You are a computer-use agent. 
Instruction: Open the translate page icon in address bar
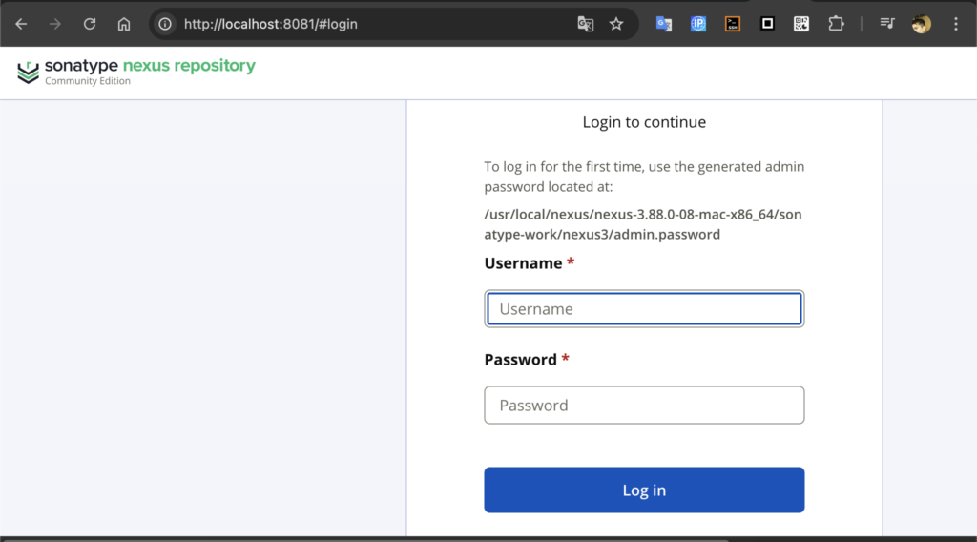coord(586,24)
